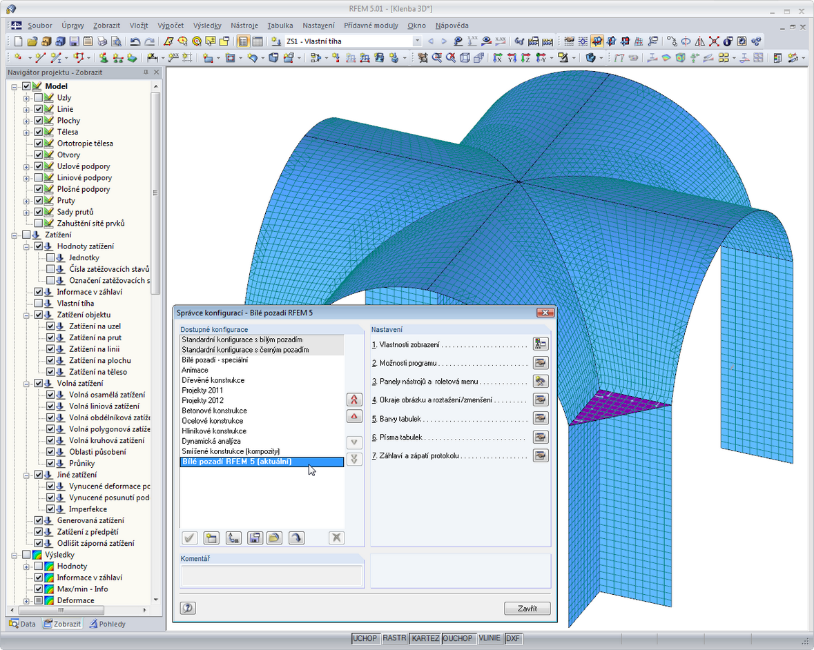Collapse the Model tree node

[x=14, y=87]
